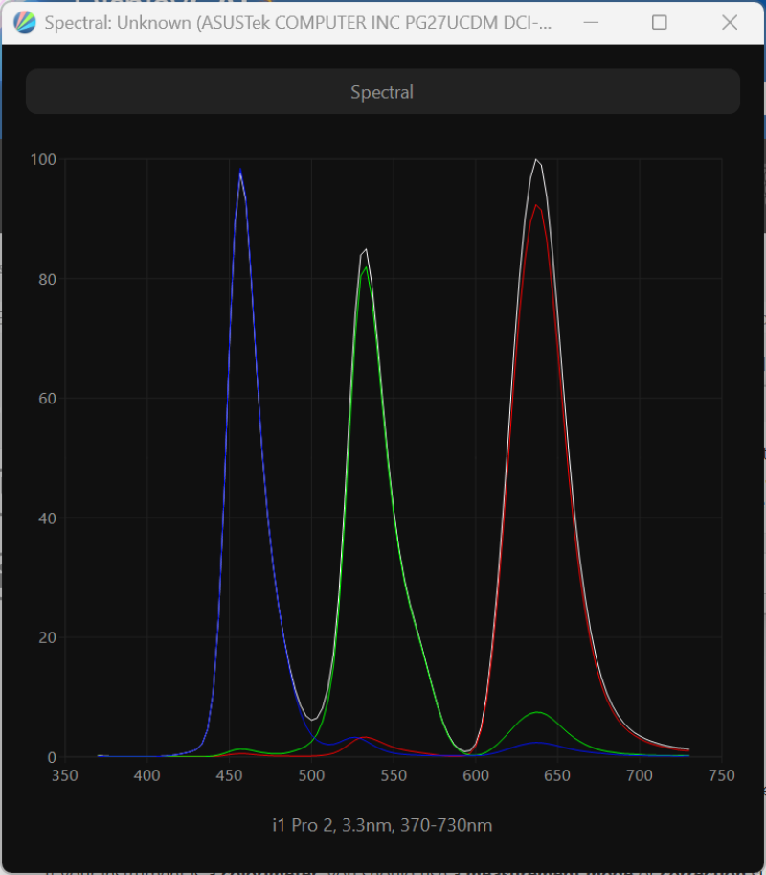The width and height of the screenshot is (766, 875).
Task: Click the i1 Pro 2 instrument caption
Action: [x=382, y=825]
